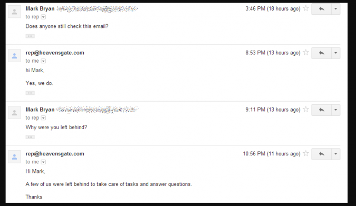Image resolution: width=356 pixels, height=206 pixels.
Task: Click avatar of rep@heavensgate.com at 10:56 PM
Action: coord(15,157)
